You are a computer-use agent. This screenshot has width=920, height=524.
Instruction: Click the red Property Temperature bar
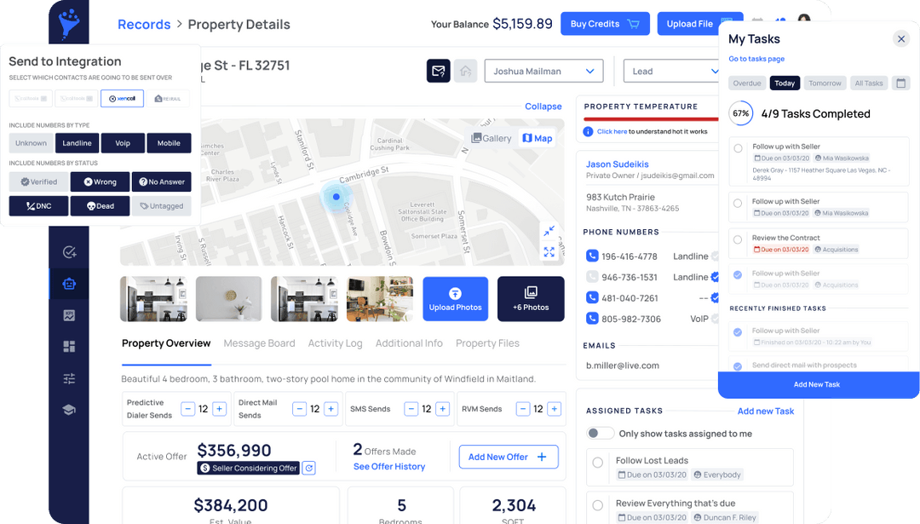(x=651, y=119)
